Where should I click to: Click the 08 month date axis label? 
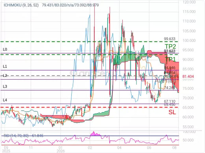pyautogui.click(x=174, y=148)
